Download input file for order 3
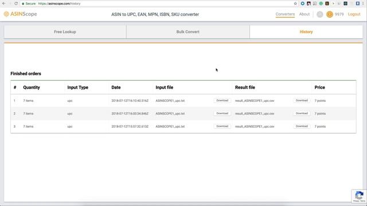Viewport: 367px width, 206px height. [x=222, y=126]
